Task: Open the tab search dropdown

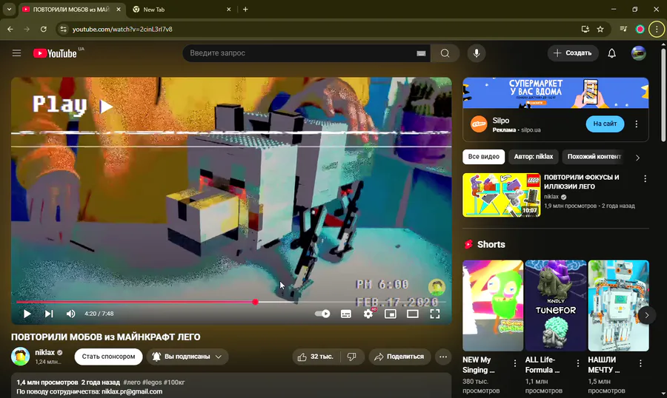Action: point(9,9)
